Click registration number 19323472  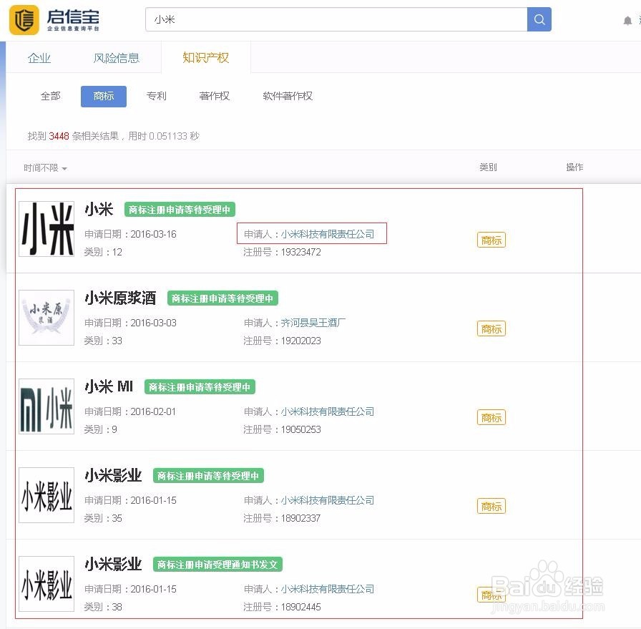(301, 252)
